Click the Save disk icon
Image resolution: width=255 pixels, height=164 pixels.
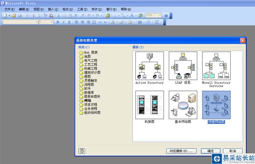point(20,16)
